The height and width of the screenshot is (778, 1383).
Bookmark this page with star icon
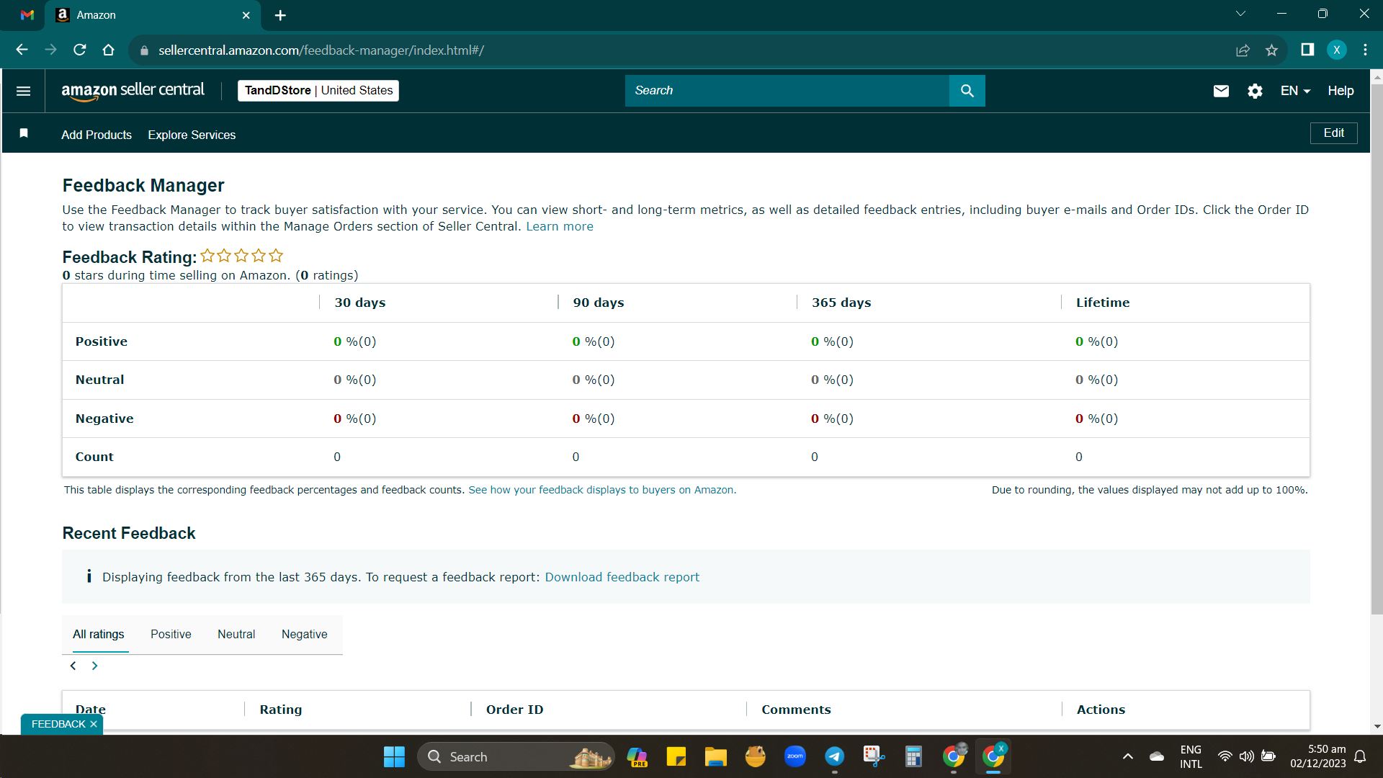coord(1271,50)
